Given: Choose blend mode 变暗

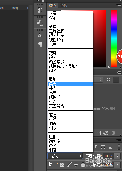Looking at the screenshot, I should click(x=70, y=26).
